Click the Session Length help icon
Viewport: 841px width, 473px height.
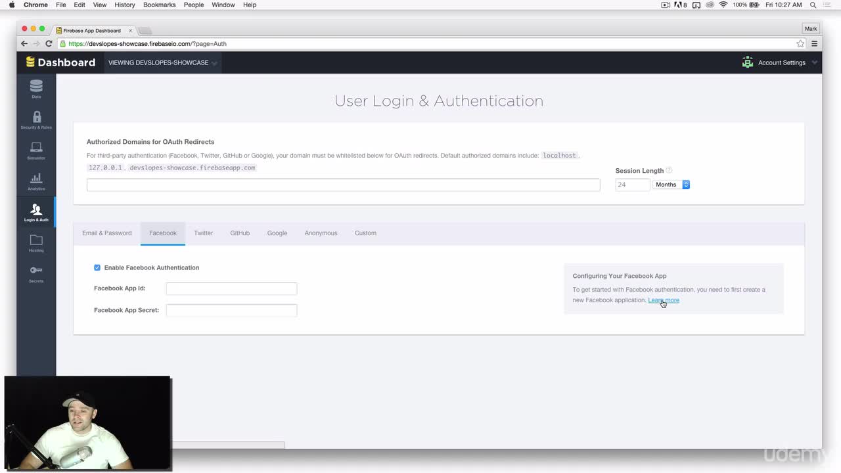click(x=669, y=170)
